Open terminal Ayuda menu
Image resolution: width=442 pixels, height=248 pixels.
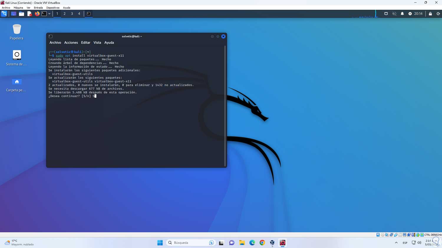point(109,43)
